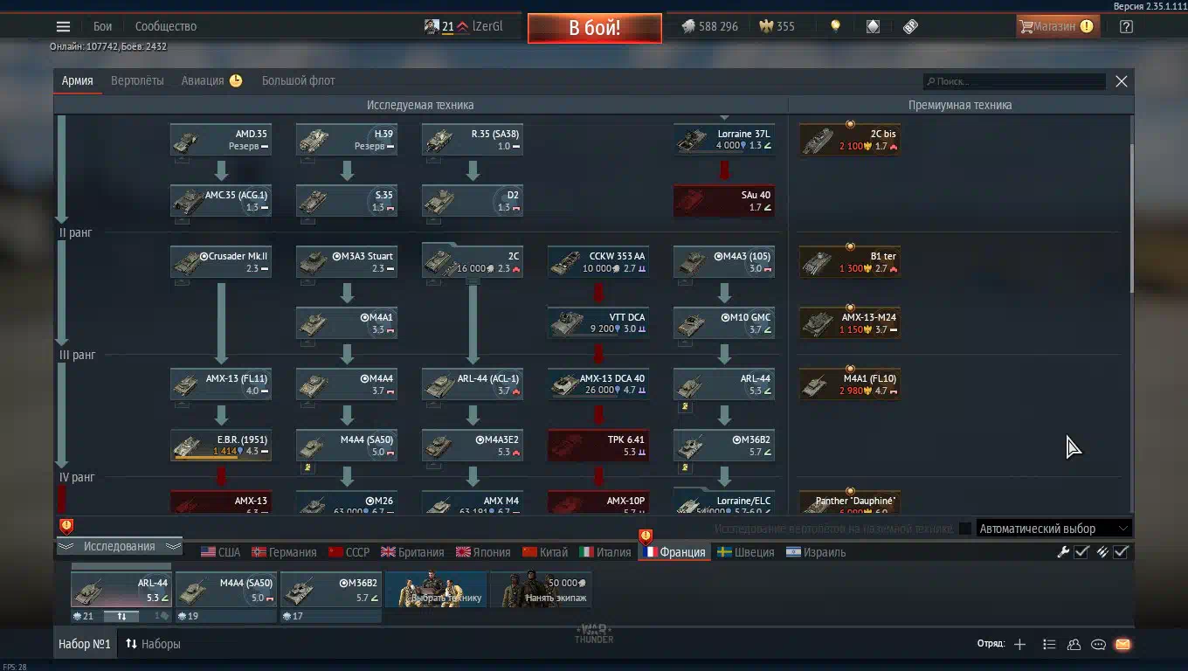1188x671 pixels.
Task: Open the Бои menu
Action: coord(103,26)
